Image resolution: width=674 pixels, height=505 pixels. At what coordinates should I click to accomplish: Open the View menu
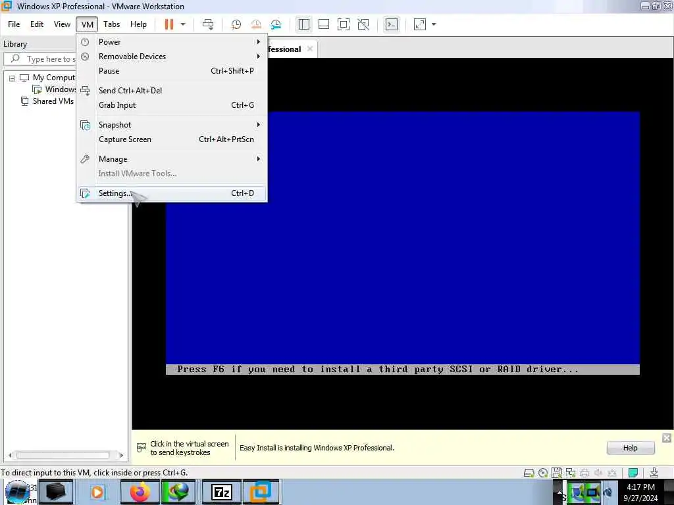point(62,24)
